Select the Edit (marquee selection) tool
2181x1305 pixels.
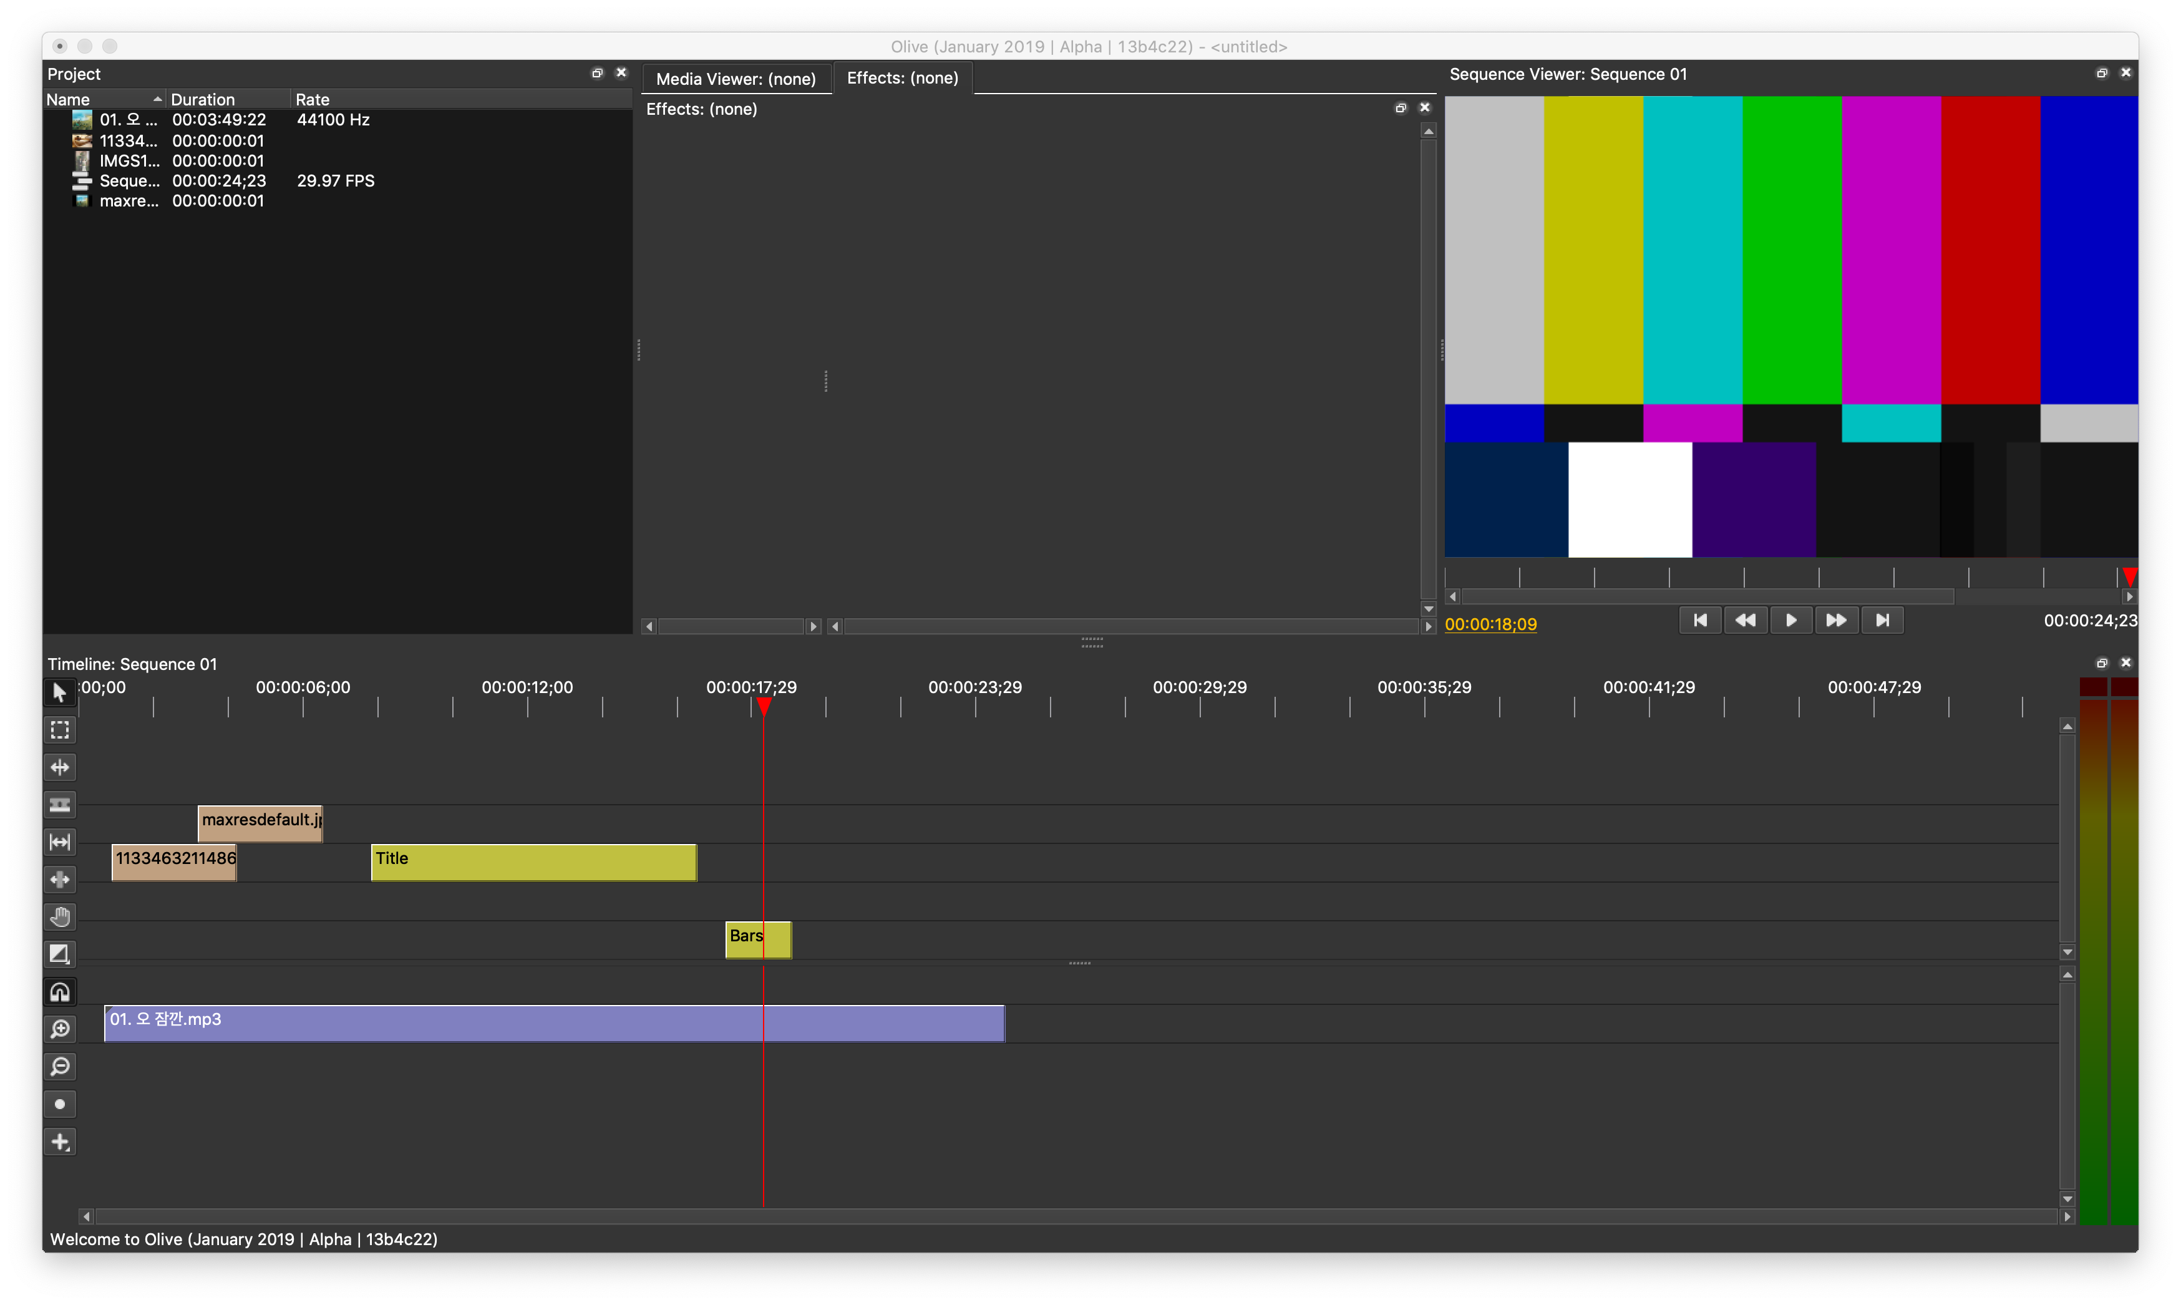click(x=60, y=730)
